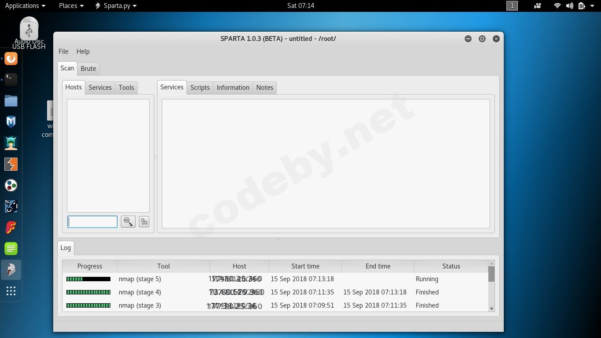
Task: Open the Terminal from the dock
Action: 11,80
